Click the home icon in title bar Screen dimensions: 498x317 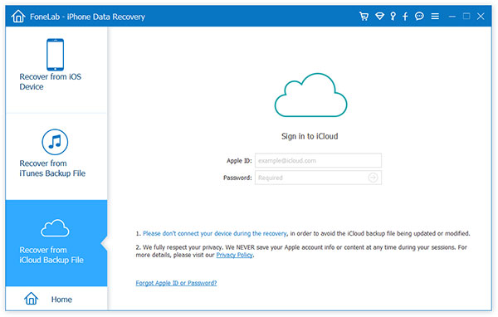[x=18, y=17]
